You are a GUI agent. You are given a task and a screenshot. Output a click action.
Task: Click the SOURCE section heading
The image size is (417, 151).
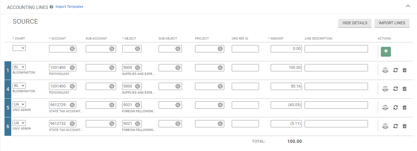(x=25, y=21)
